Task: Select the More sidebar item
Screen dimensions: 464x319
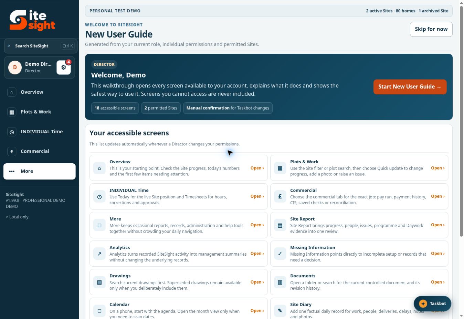Action: coord(40,171)
